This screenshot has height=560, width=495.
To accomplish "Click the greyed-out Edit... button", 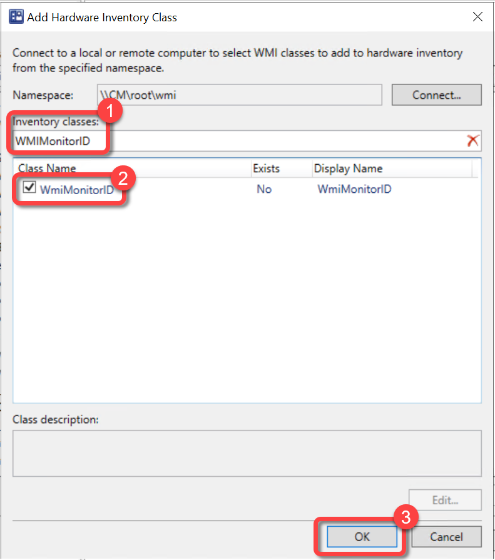I will point(445,500).
